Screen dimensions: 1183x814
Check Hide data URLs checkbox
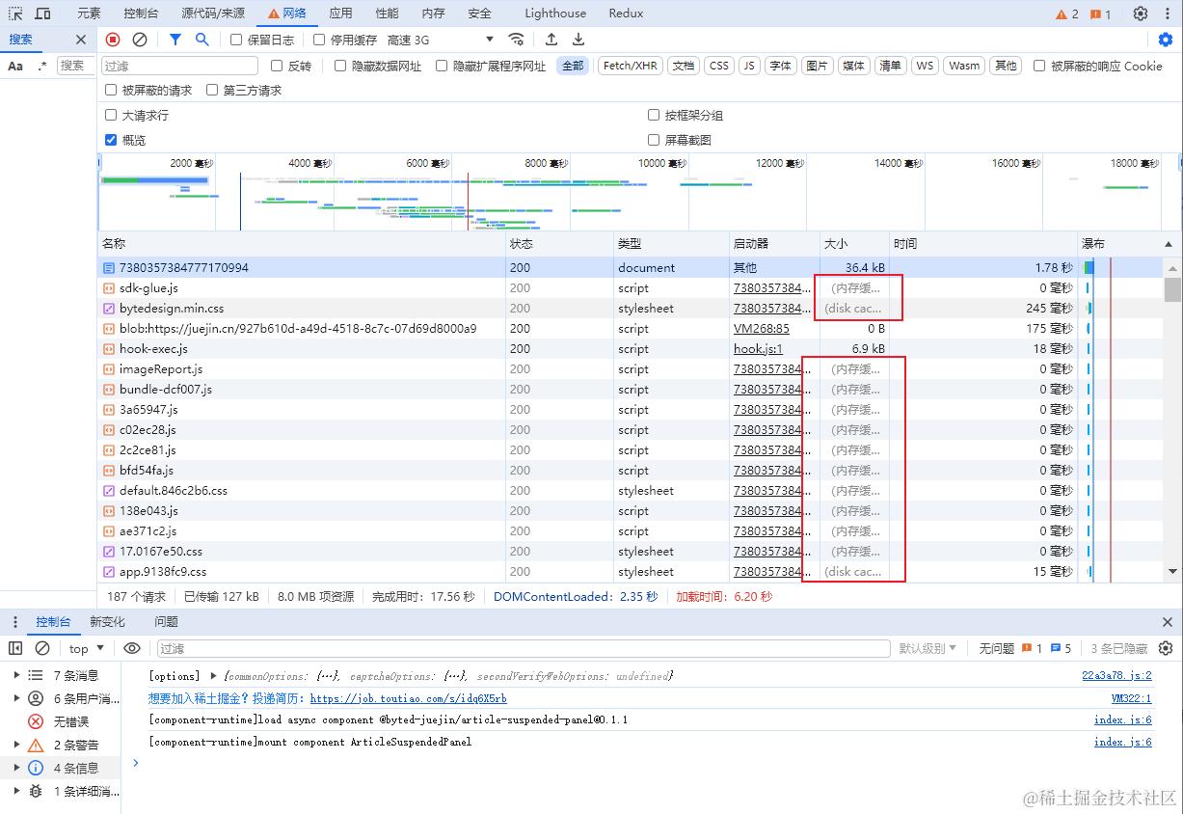(340, 66)
